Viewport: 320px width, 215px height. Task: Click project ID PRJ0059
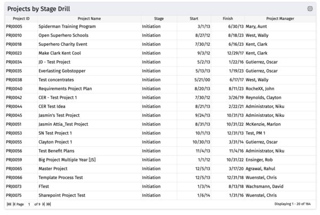tap(14, 160)
